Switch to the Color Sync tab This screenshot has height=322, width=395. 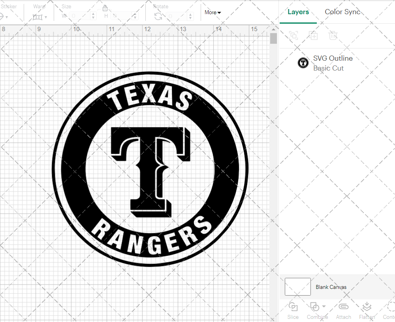342,12
